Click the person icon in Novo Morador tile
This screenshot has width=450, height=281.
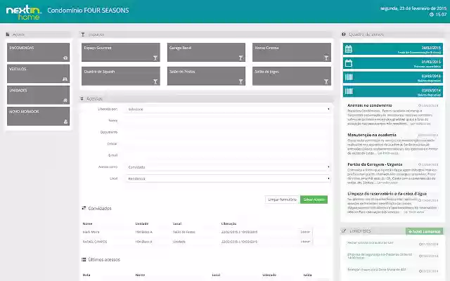[65, 122]
